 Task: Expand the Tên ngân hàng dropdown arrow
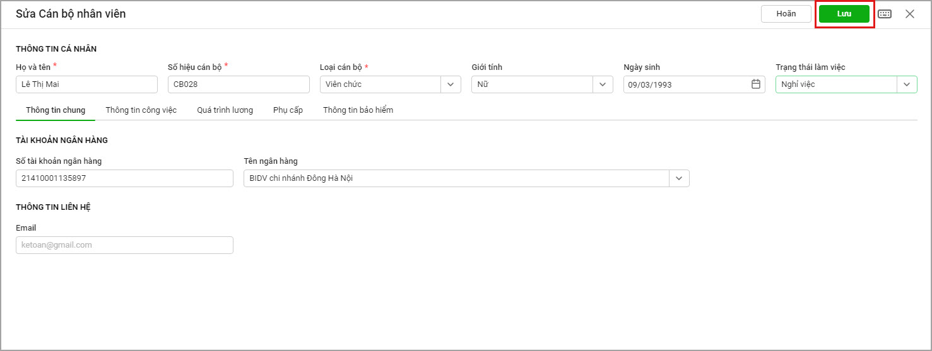[x=679, y=178]
